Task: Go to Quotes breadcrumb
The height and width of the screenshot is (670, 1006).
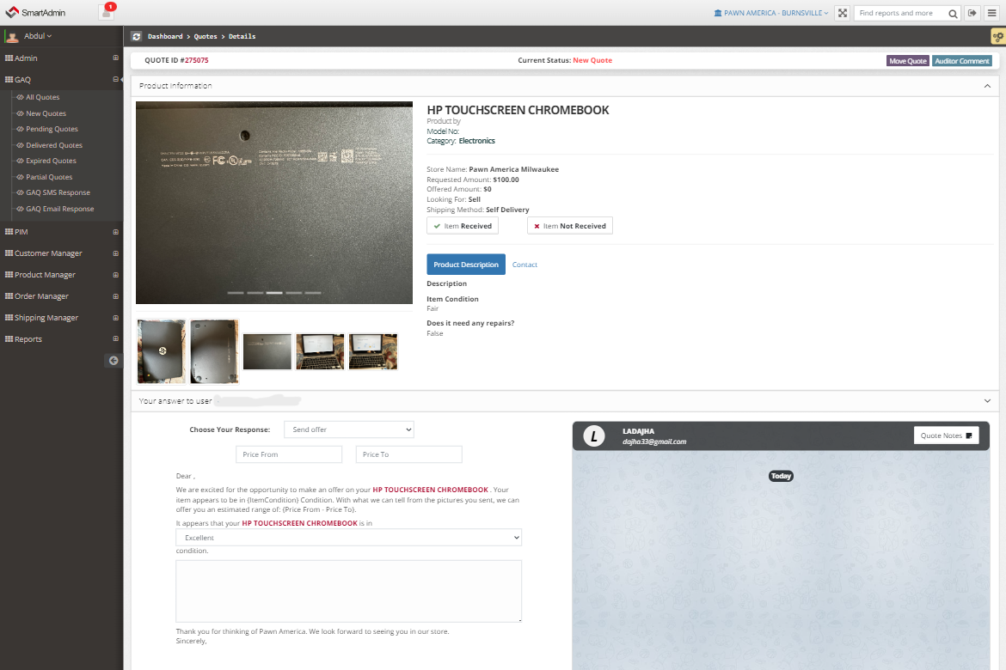Action: pyautogui.click(x=205, y=37)
